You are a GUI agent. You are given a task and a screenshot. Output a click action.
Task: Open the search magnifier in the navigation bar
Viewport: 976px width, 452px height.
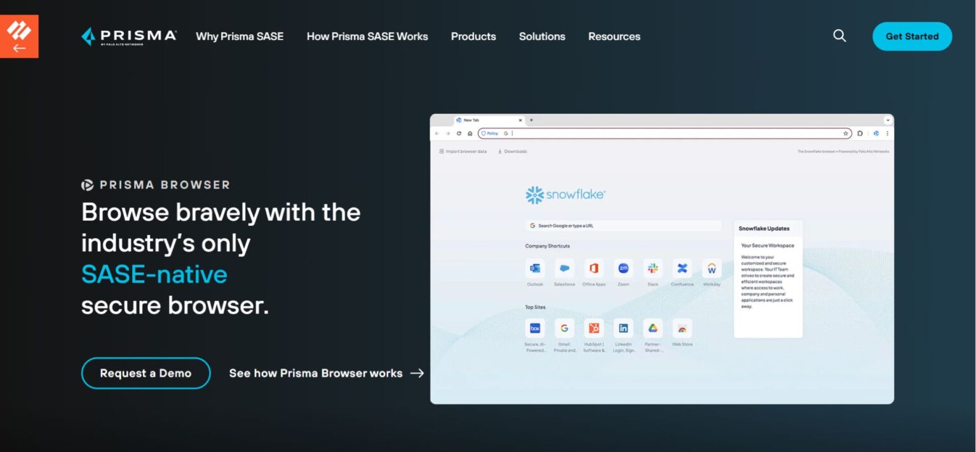(839, 36)
